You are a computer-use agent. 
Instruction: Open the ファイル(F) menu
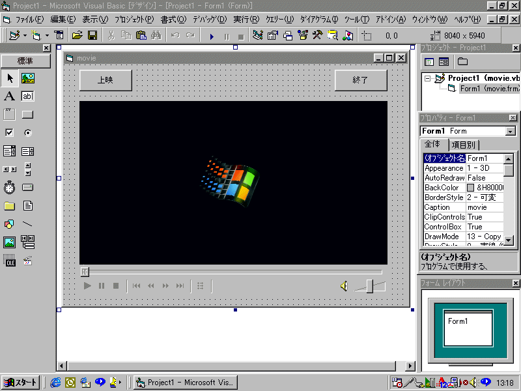(x=29, y=20)
